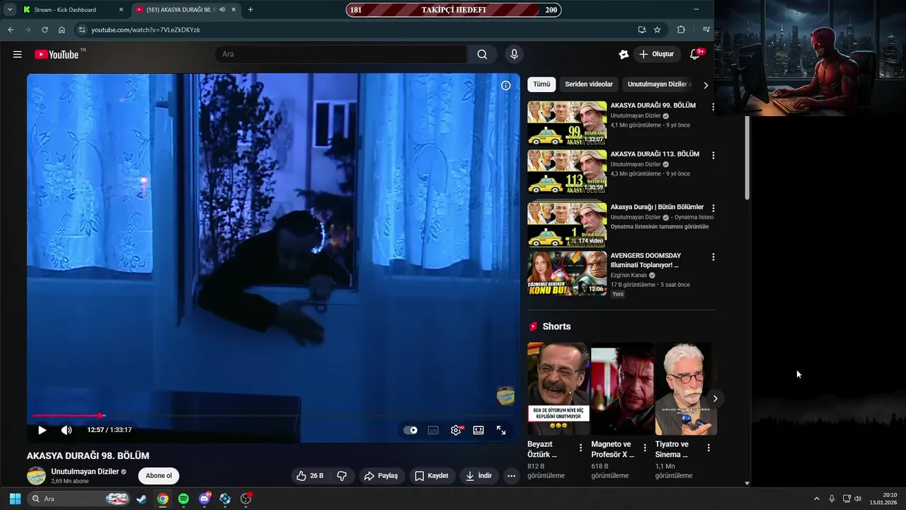
Task: Start voice search with microphone icon
Action: [x=514, y=55]
